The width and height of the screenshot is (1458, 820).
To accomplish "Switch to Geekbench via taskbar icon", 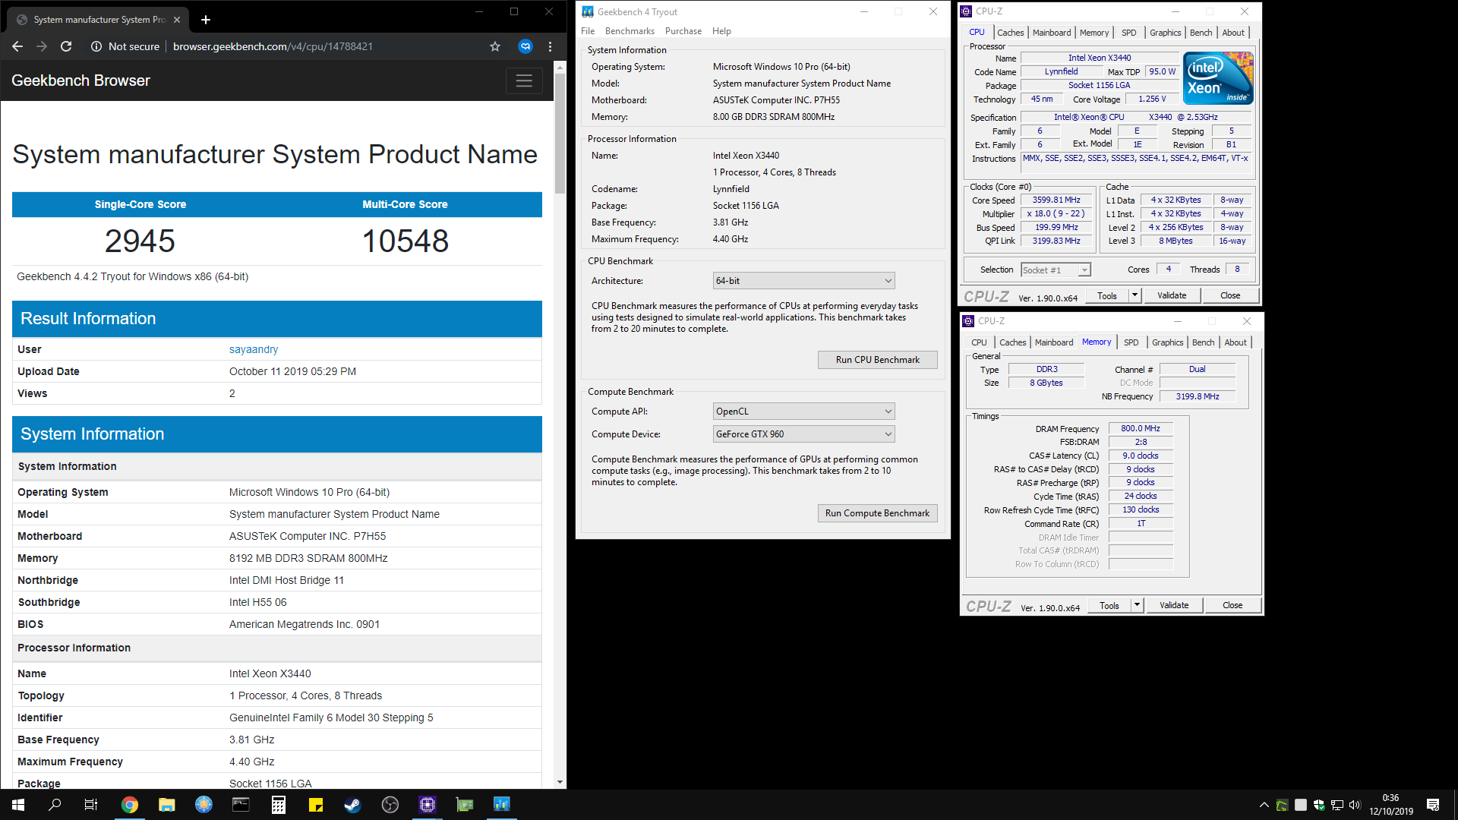I will tap(502, 805).
